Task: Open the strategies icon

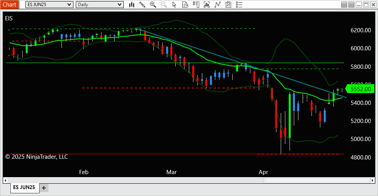Action: coord(228,5)
